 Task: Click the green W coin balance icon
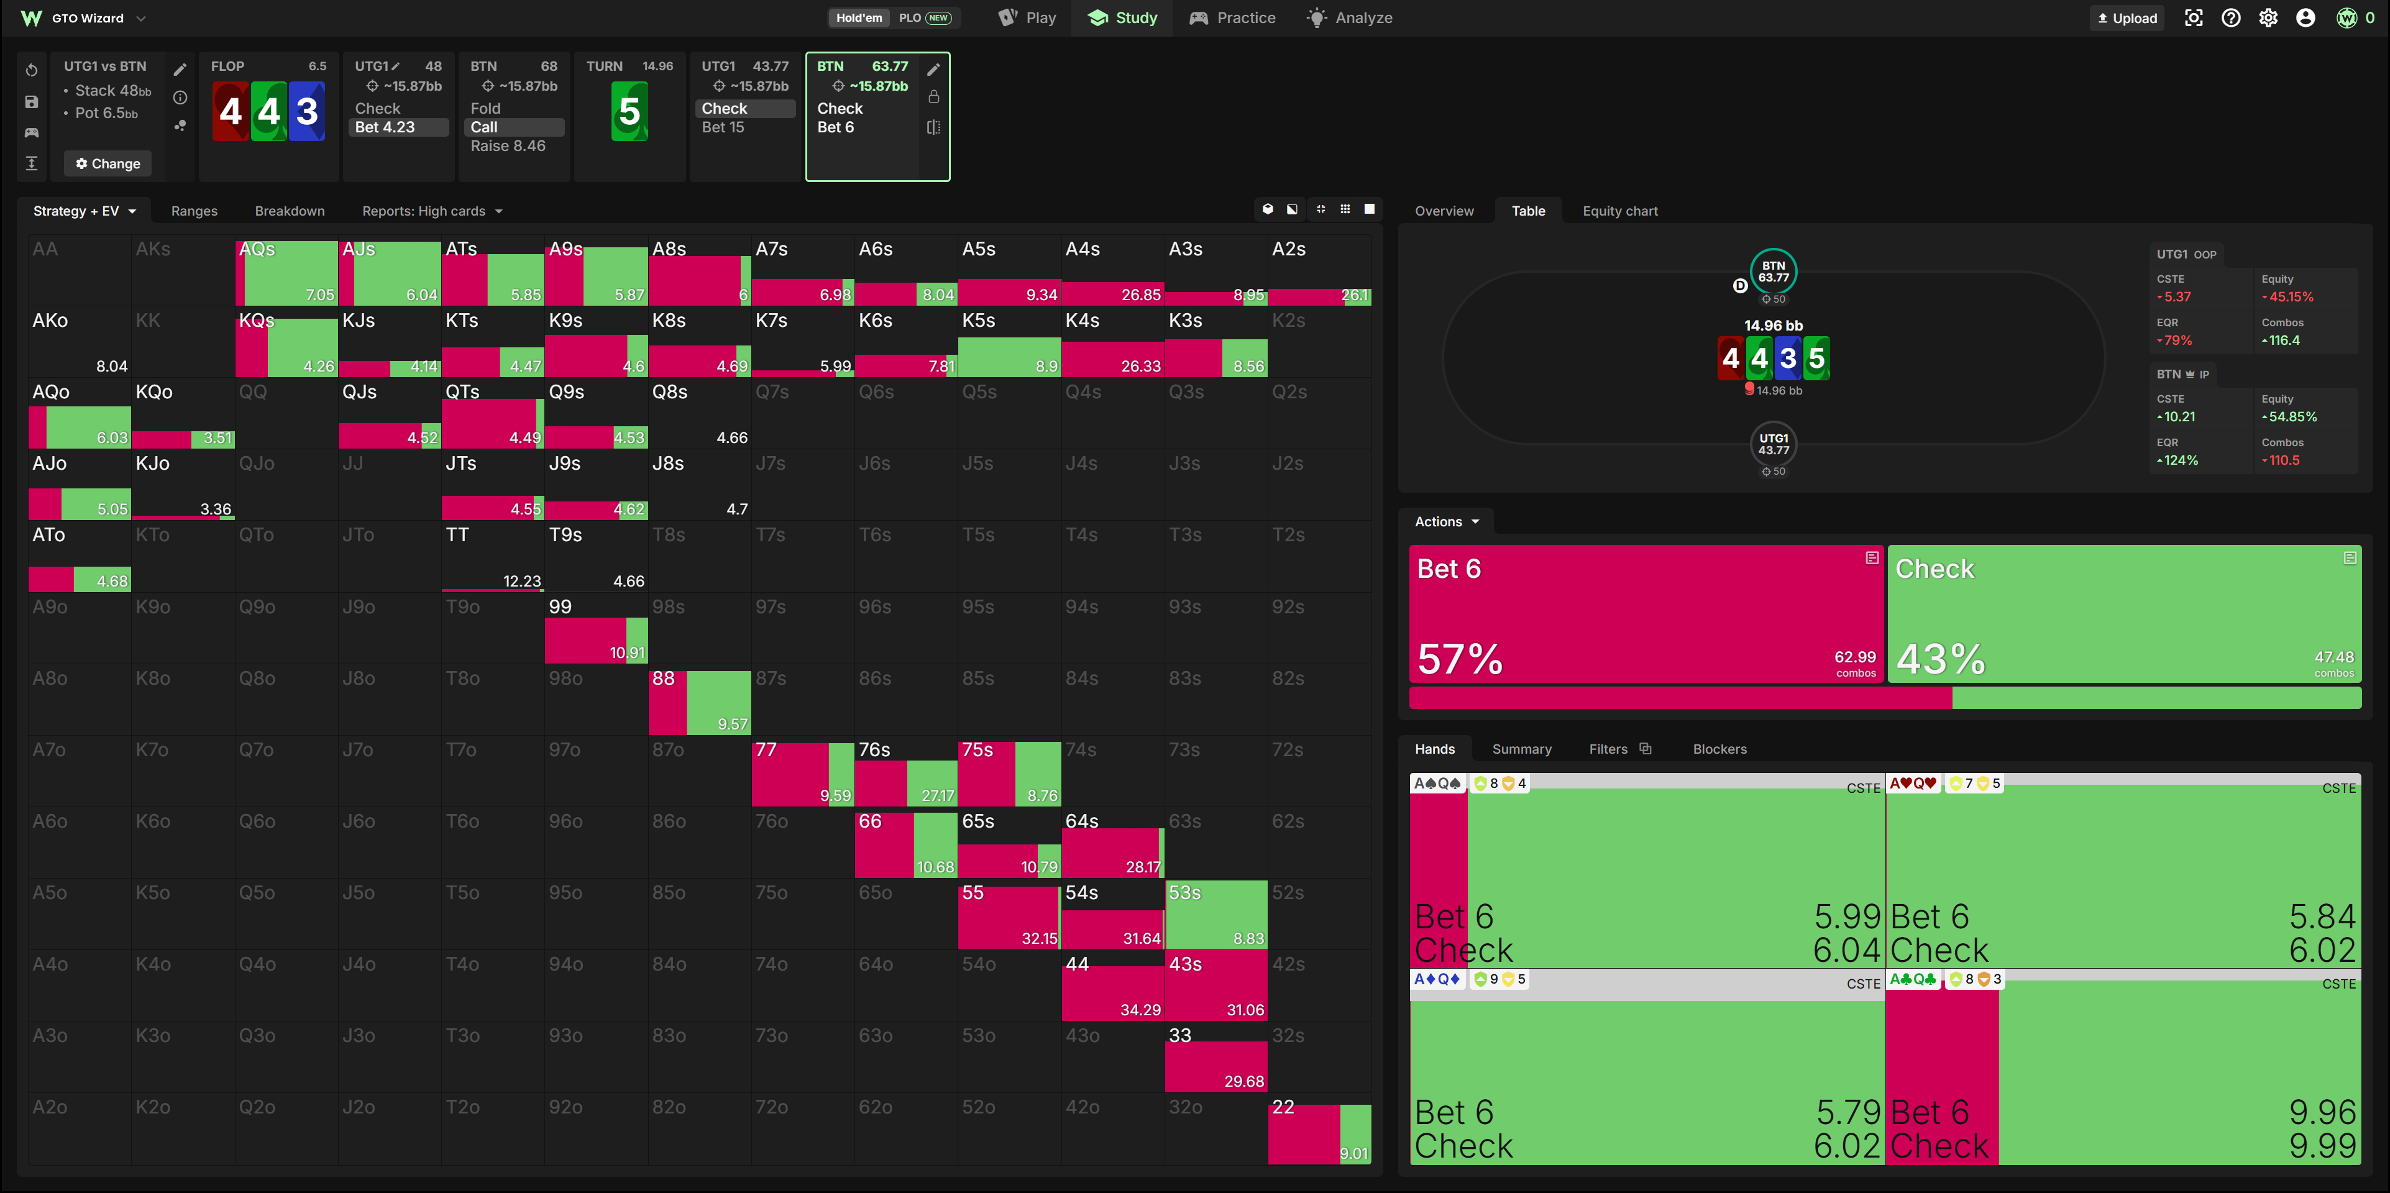pyautogui.click(x=2347, y=17)
